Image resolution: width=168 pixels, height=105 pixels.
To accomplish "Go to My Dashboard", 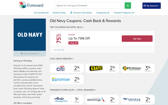I will click(x=41, y=13).
